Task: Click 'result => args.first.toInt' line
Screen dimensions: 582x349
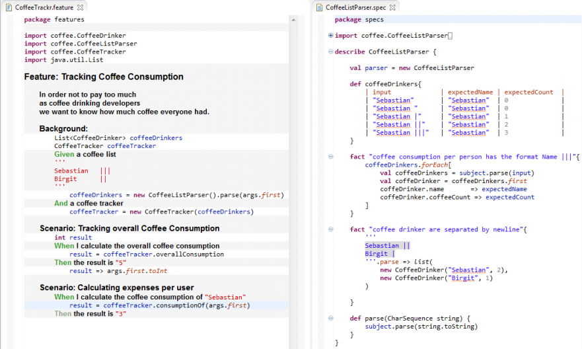Action: (x=118, y=271)
